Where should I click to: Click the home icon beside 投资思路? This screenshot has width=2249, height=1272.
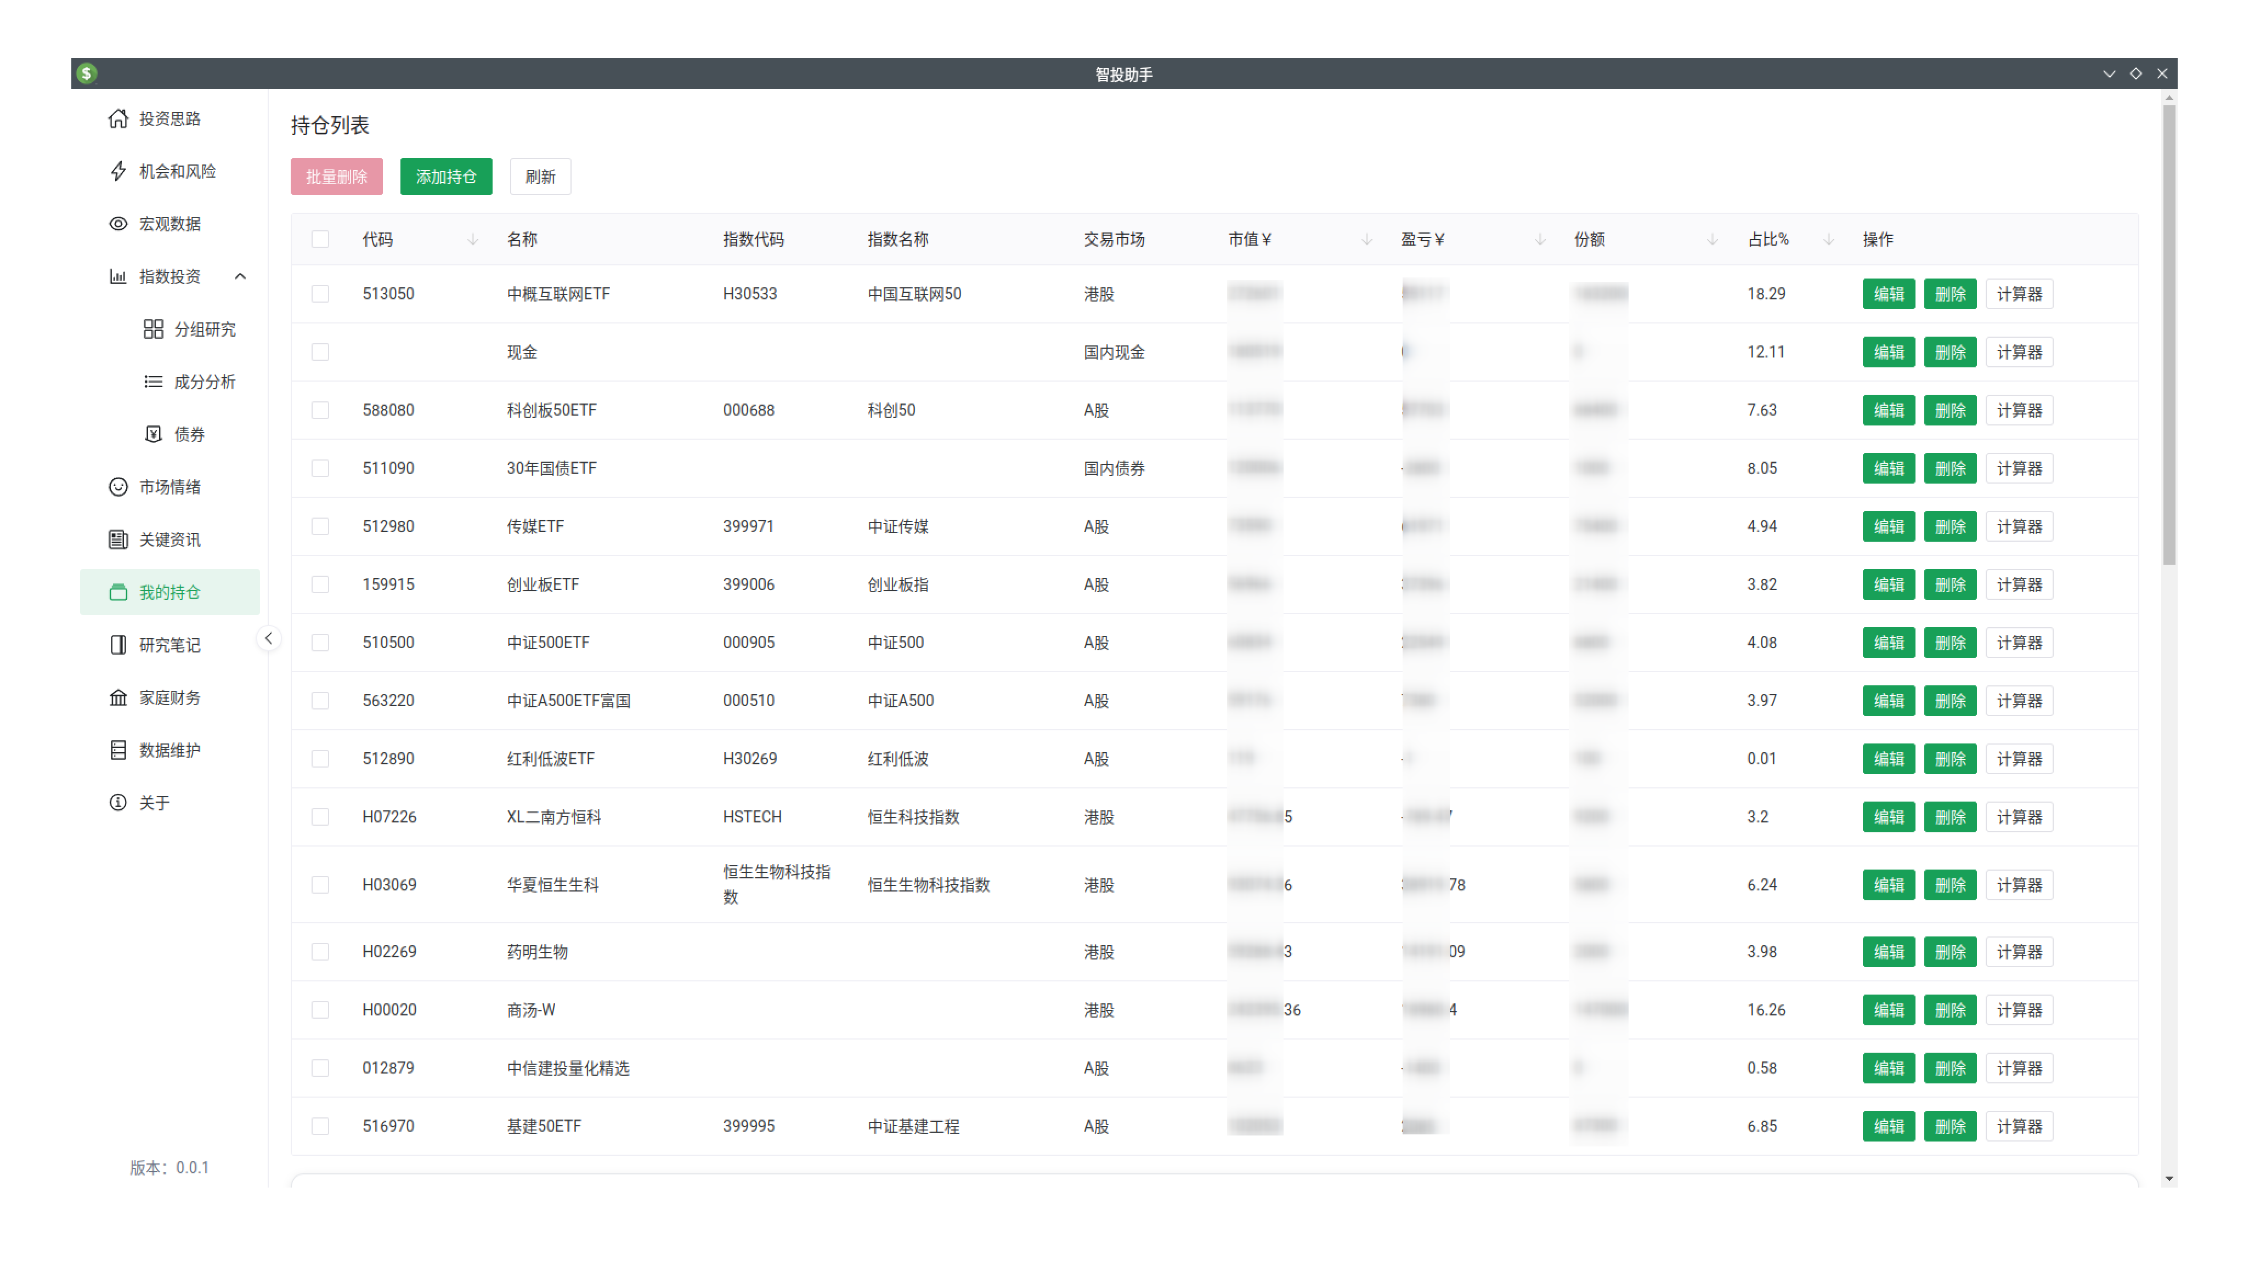(x=118, y=119)
